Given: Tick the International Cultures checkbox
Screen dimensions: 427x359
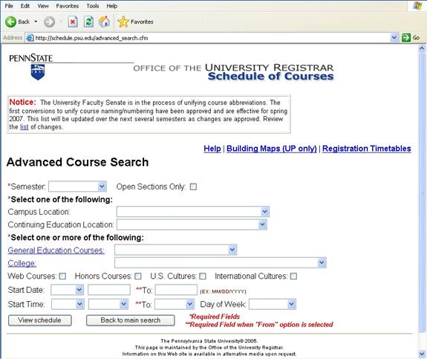Looking at the screenshot, I should click(x=293, y=276).
